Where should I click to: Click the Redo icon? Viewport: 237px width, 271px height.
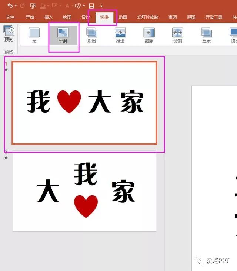[x=22, y=6]
